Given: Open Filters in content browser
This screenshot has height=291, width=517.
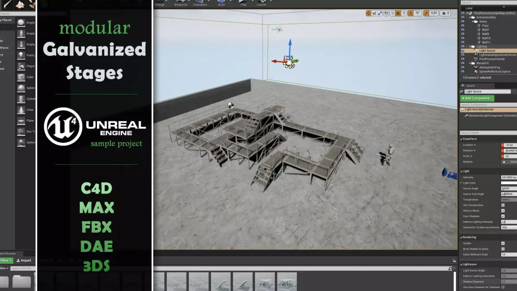Looking at the screenshot, I should pyautogui.click(x=4, y=268).
